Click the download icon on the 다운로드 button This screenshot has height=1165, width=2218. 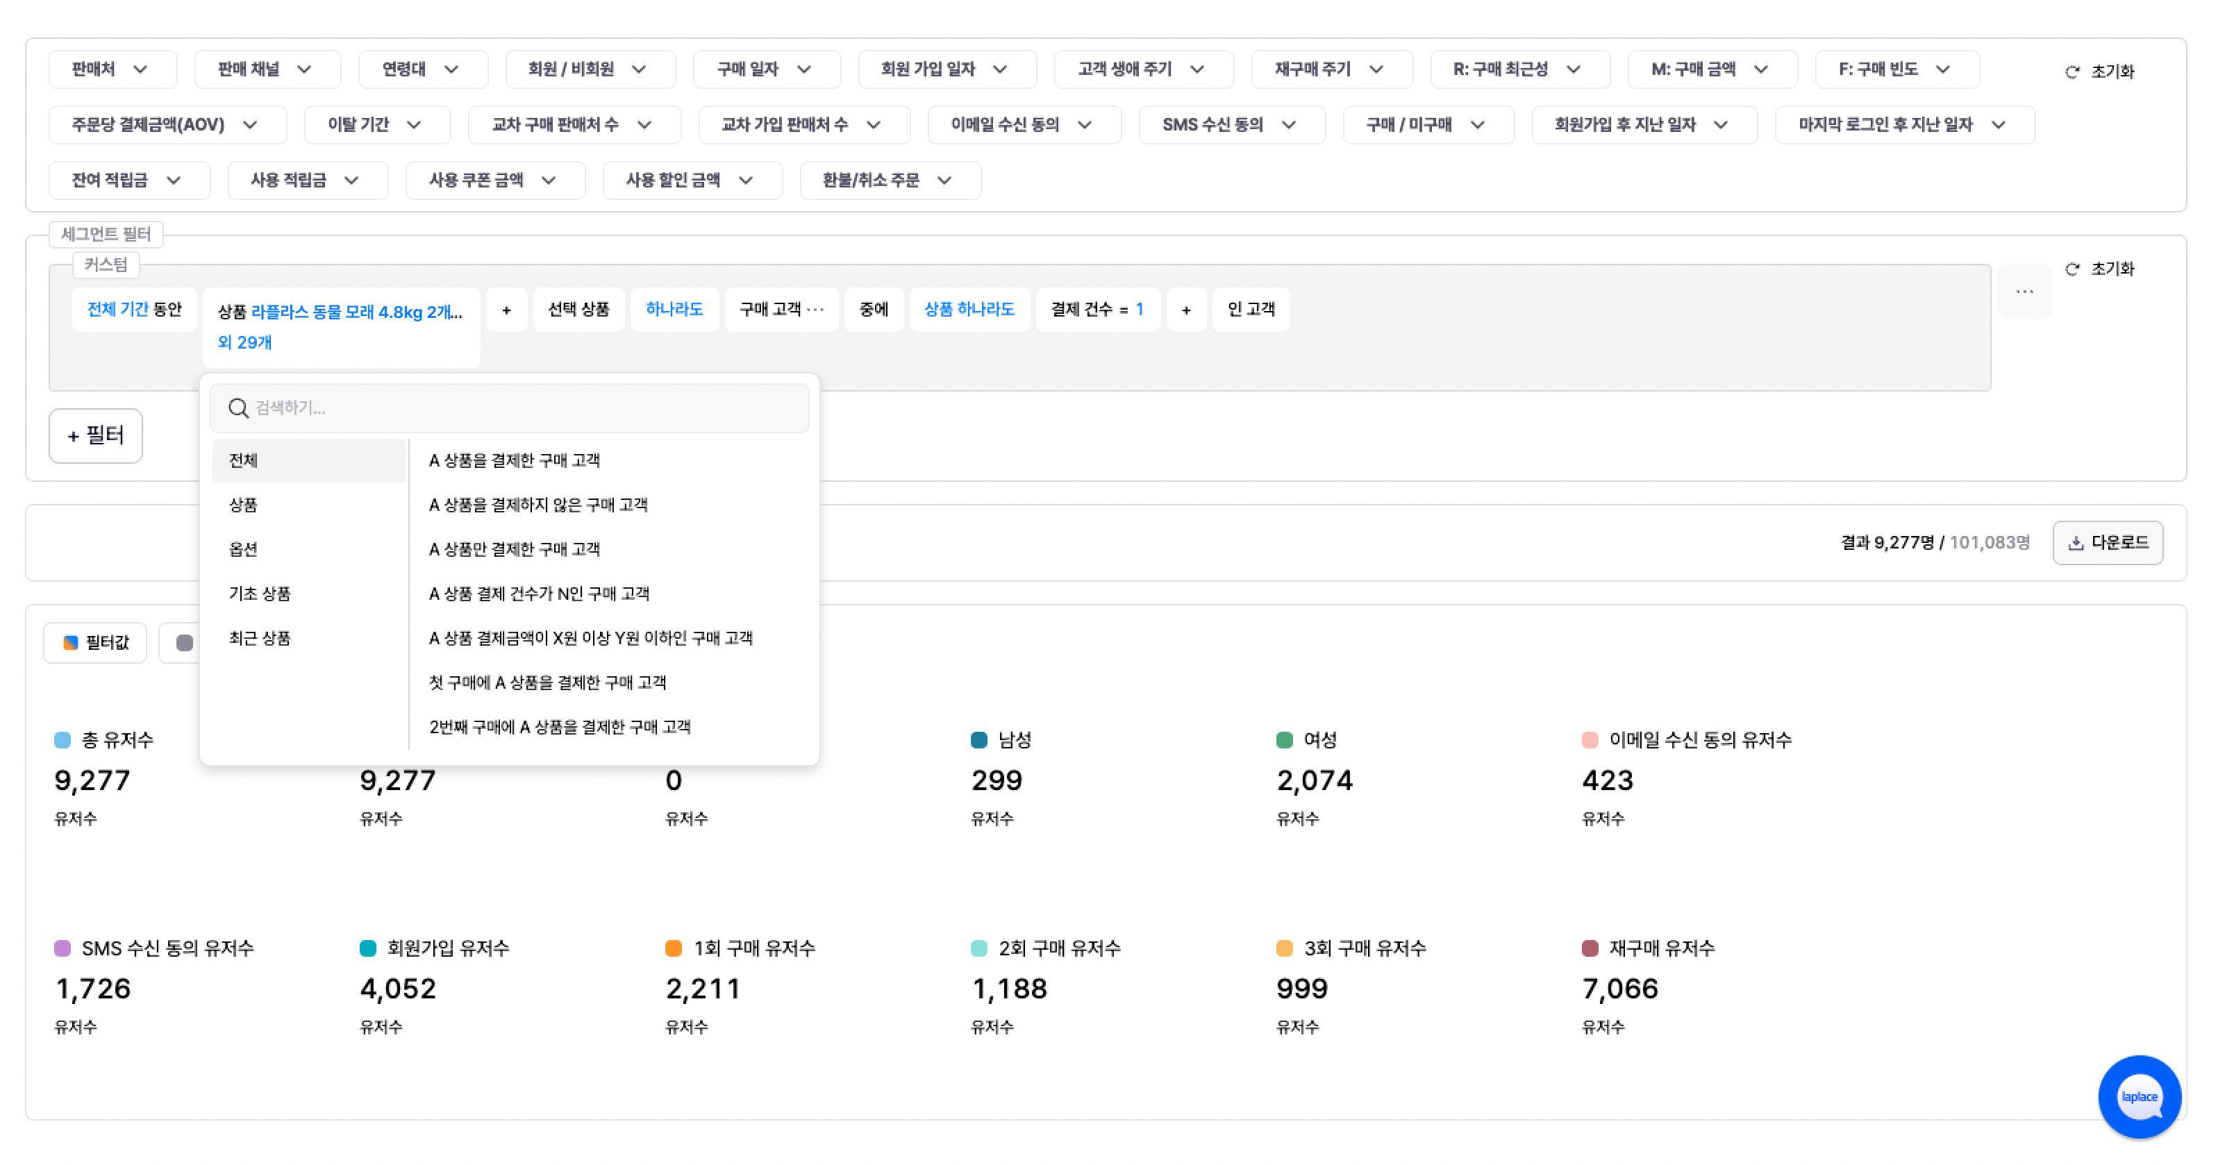[x=2077, y=542]
